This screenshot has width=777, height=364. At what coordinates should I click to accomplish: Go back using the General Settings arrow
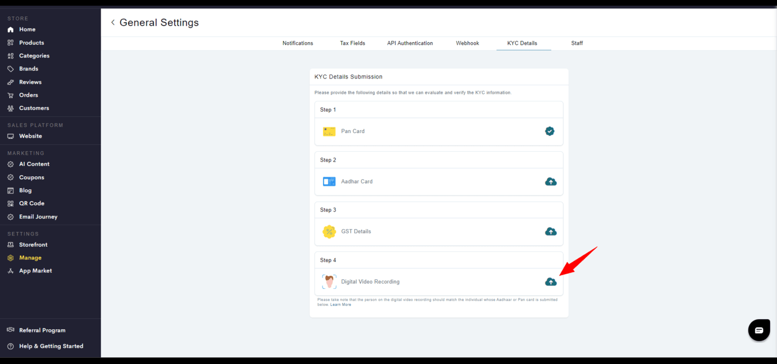click(x=113, y=23)
